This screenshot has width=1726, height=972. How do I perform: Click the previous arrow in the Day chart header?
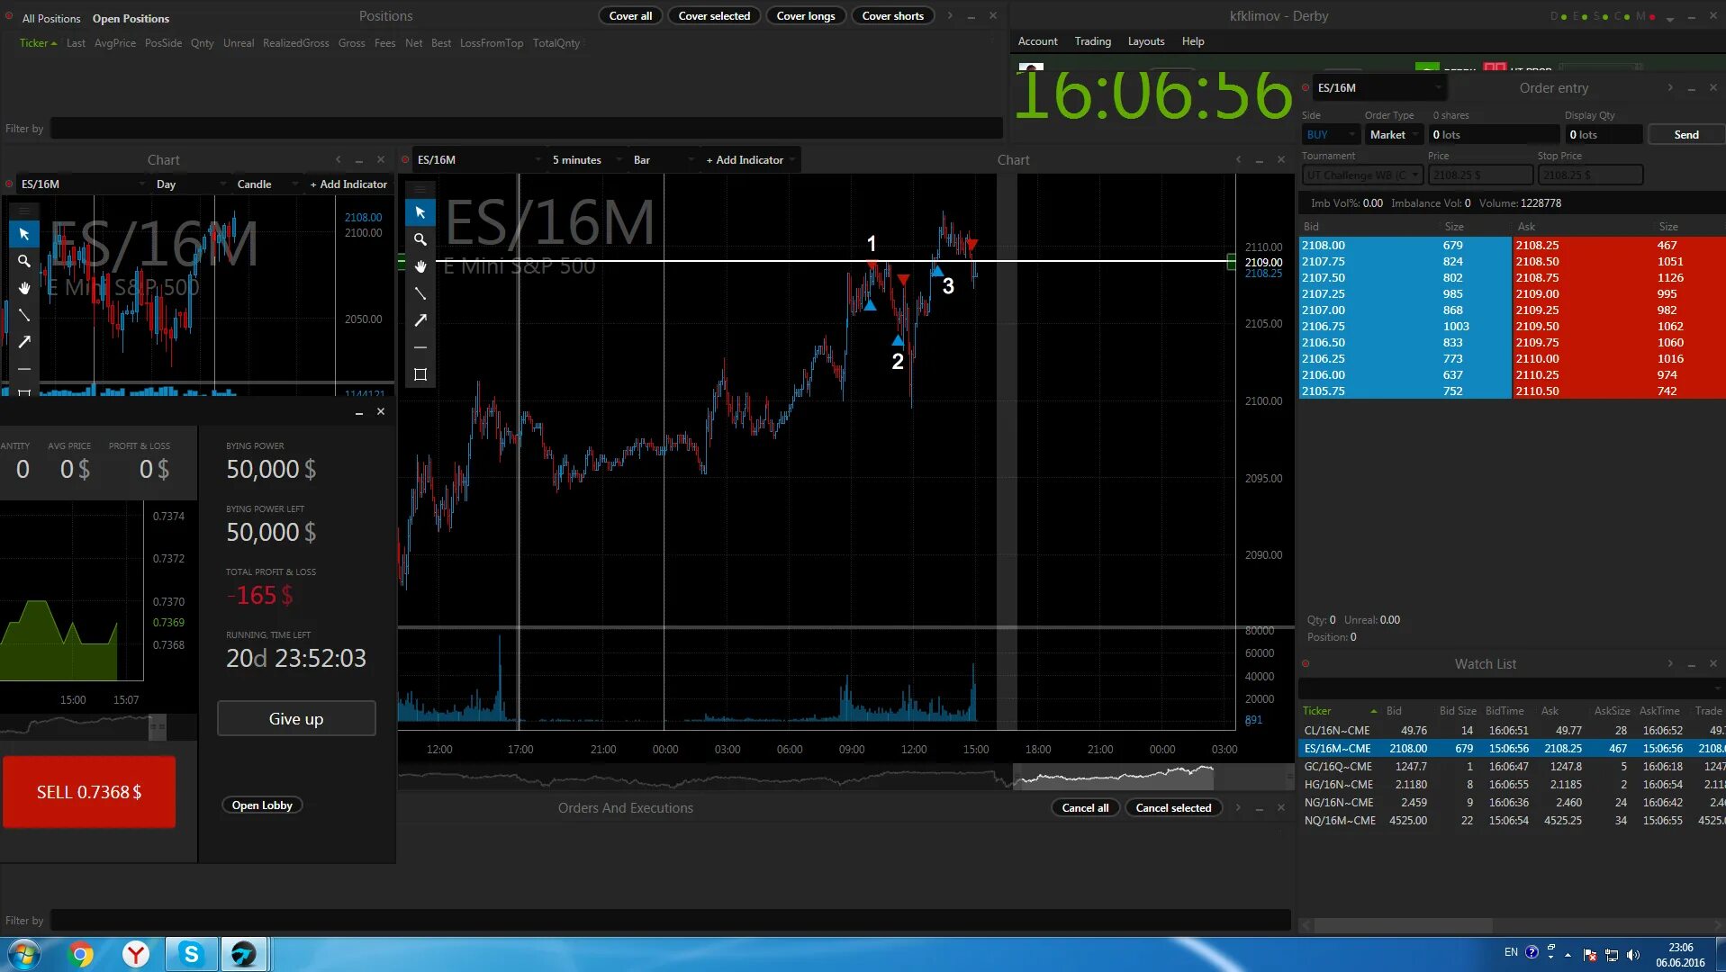[x=339, y=160]
